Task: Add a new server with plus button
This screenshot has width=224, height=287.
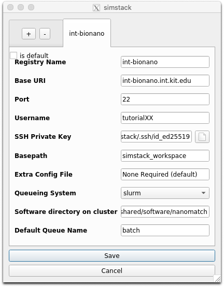Action: coord(29,34)
